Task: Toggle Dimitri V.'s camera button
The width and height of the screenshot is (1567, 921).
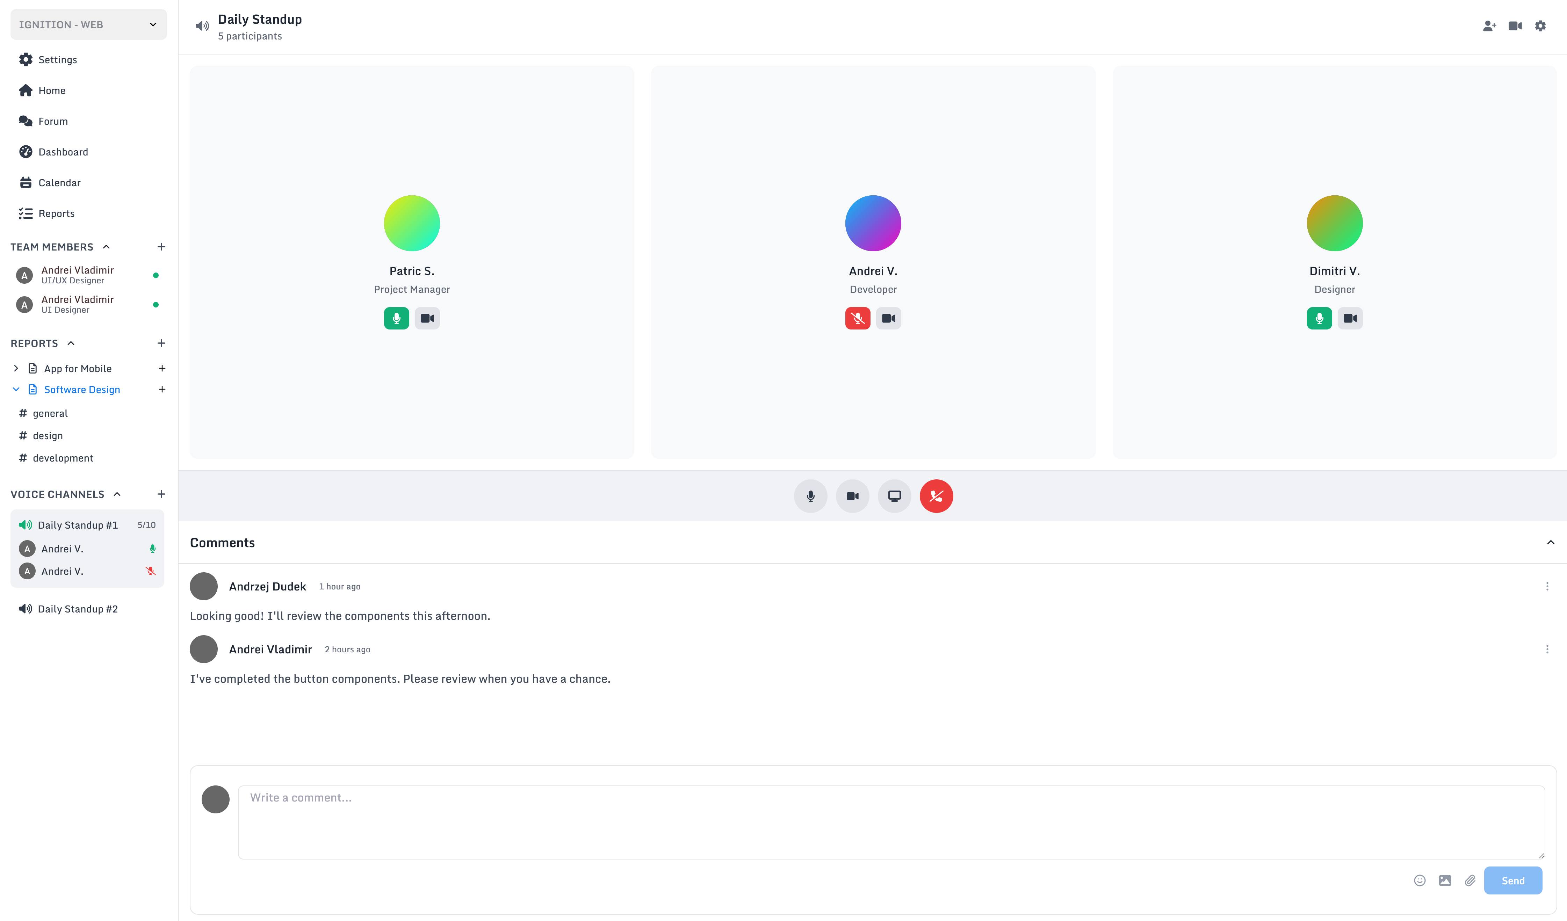Action: (x=1350, y=318)
